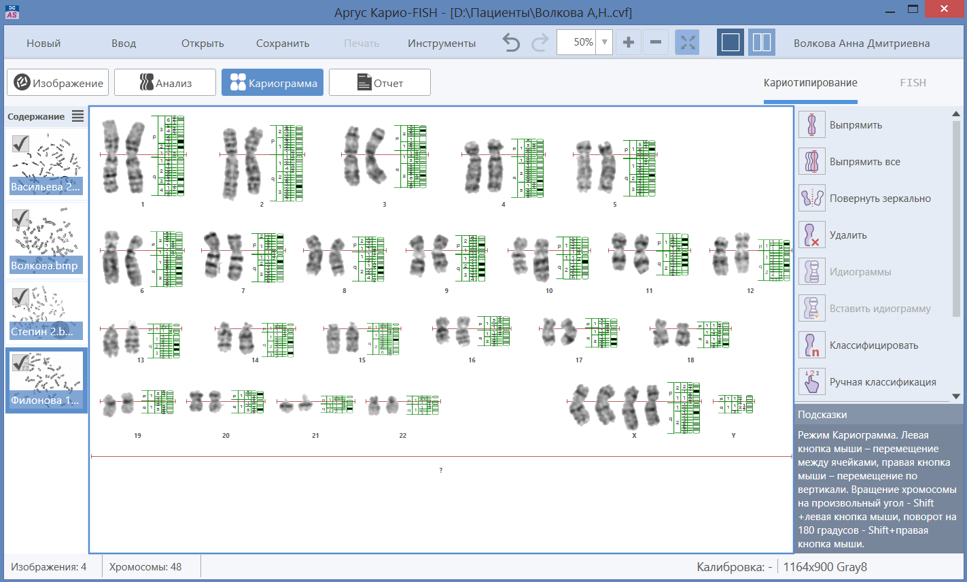Click the zoom in plus button
Image resolution: width=967 pixels, height=582 pixels.
[x=629, y=43]
